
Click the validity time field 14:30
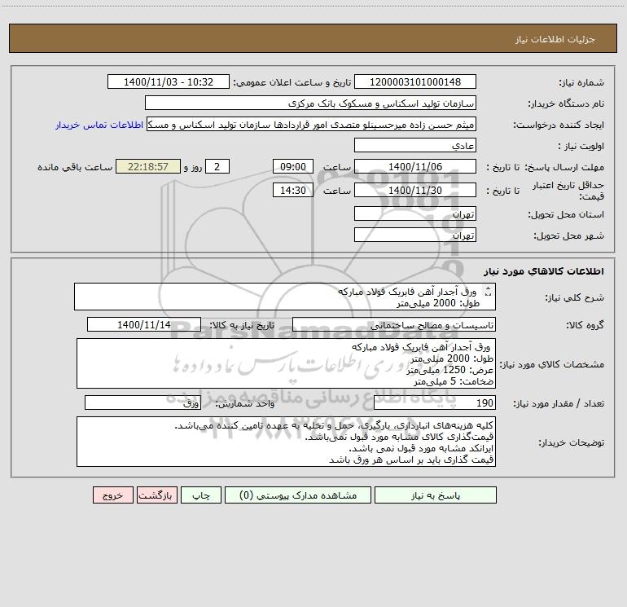[x=292, y=190]
